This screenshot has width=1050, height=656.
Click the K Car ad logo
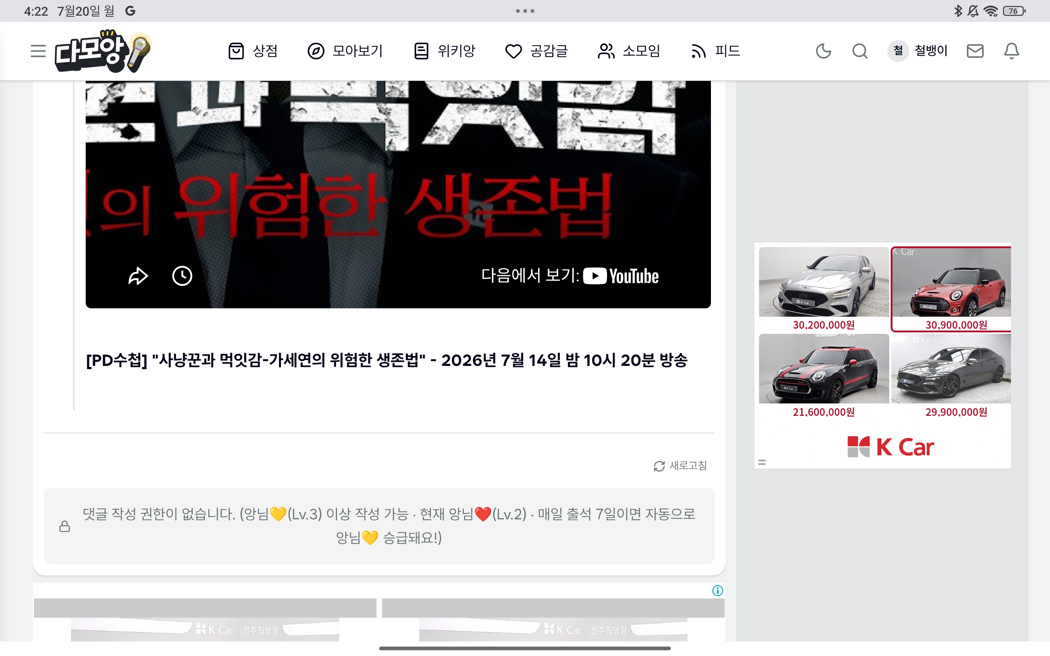(x=890, y=446)
